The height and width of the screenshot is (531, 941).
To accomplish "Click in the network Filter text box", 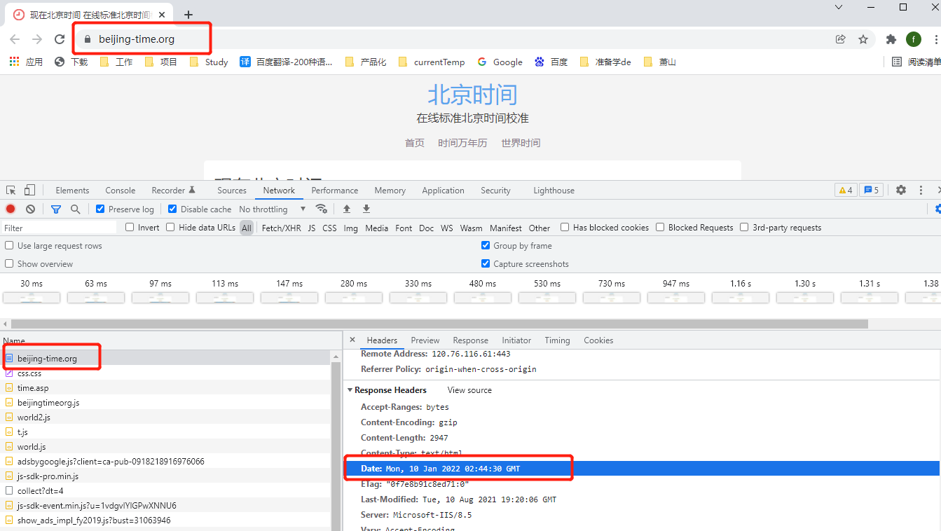I will [59, 228].
